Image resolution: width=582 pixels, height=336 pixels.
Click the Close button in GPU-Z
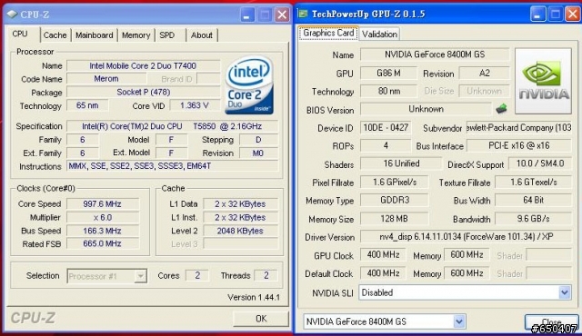tap(552, 321)
